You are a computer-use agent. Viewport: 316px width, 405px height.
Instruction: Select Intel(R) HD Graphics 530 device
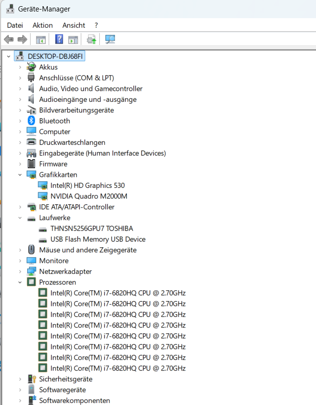pyautogui.click(x=87, y=186)
